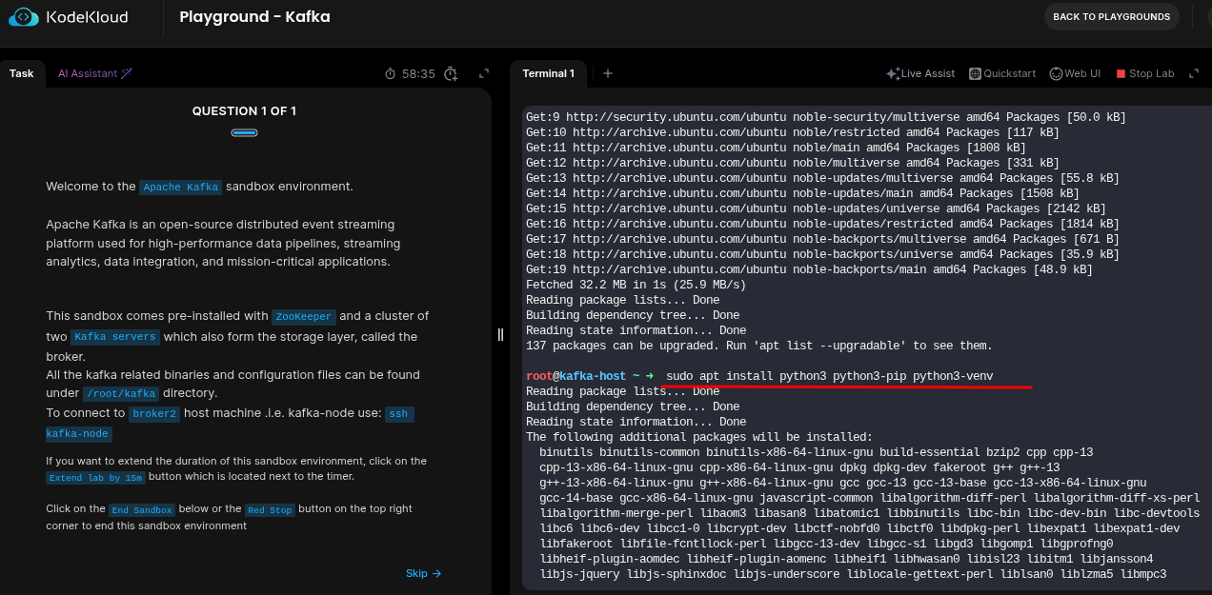The image size is (1212, 595).
Task: Click the KodeKloud logo
Action: tap(69, 17)
